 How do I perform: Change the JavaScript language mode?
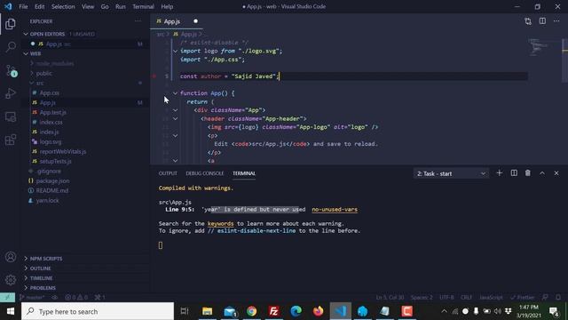pyautogui.click(x=491, y=297)
